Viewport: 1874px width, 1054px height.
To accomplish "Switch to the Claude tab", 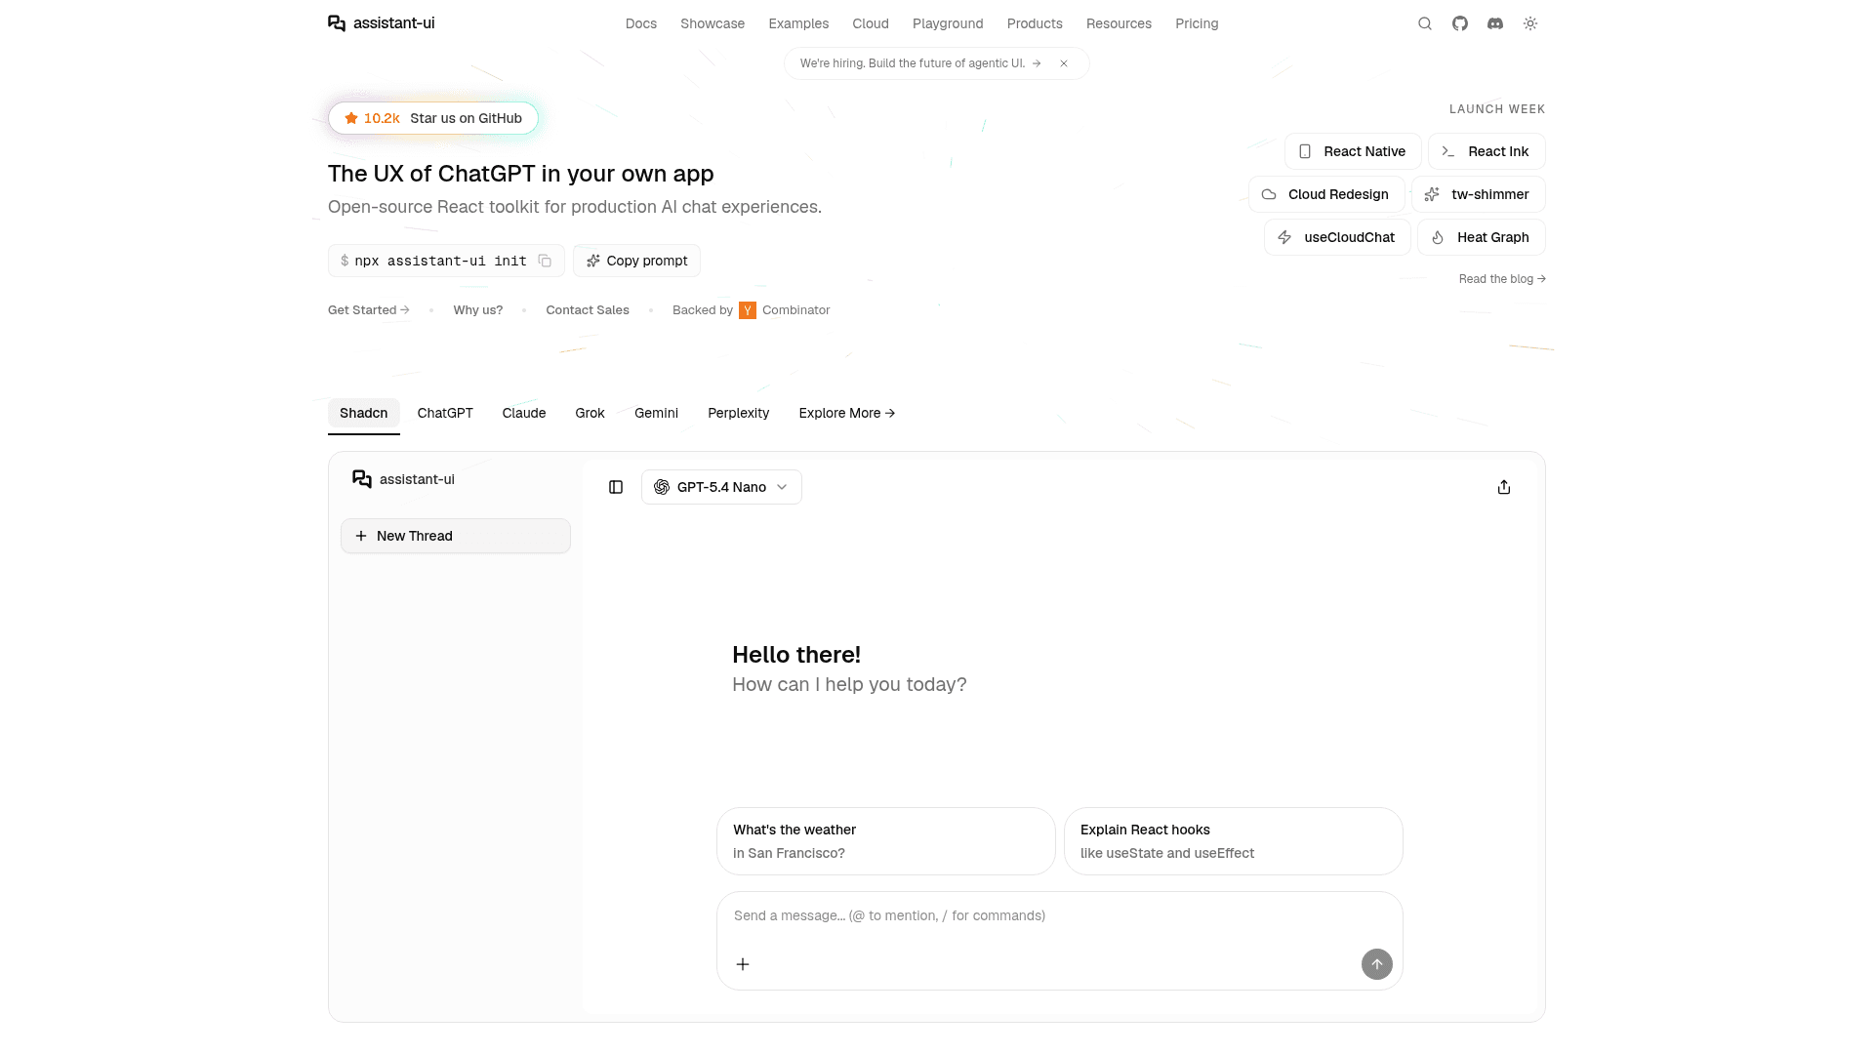I will [x=524, y=414].
